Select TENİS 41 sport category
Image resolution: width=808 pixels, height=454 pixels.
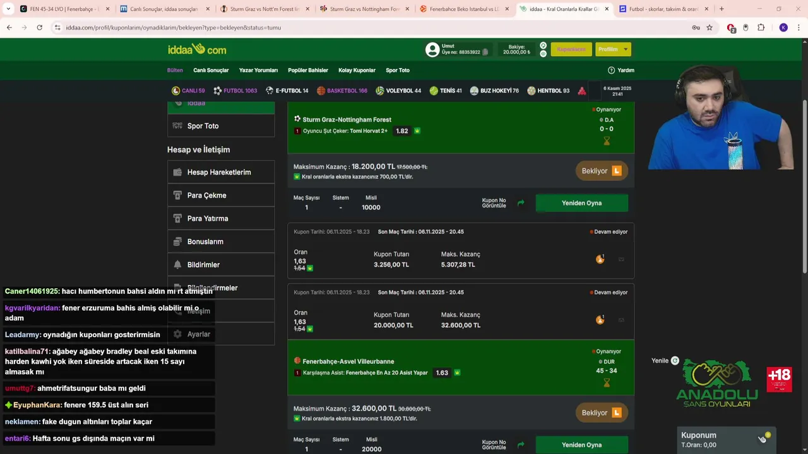[446, 91]
